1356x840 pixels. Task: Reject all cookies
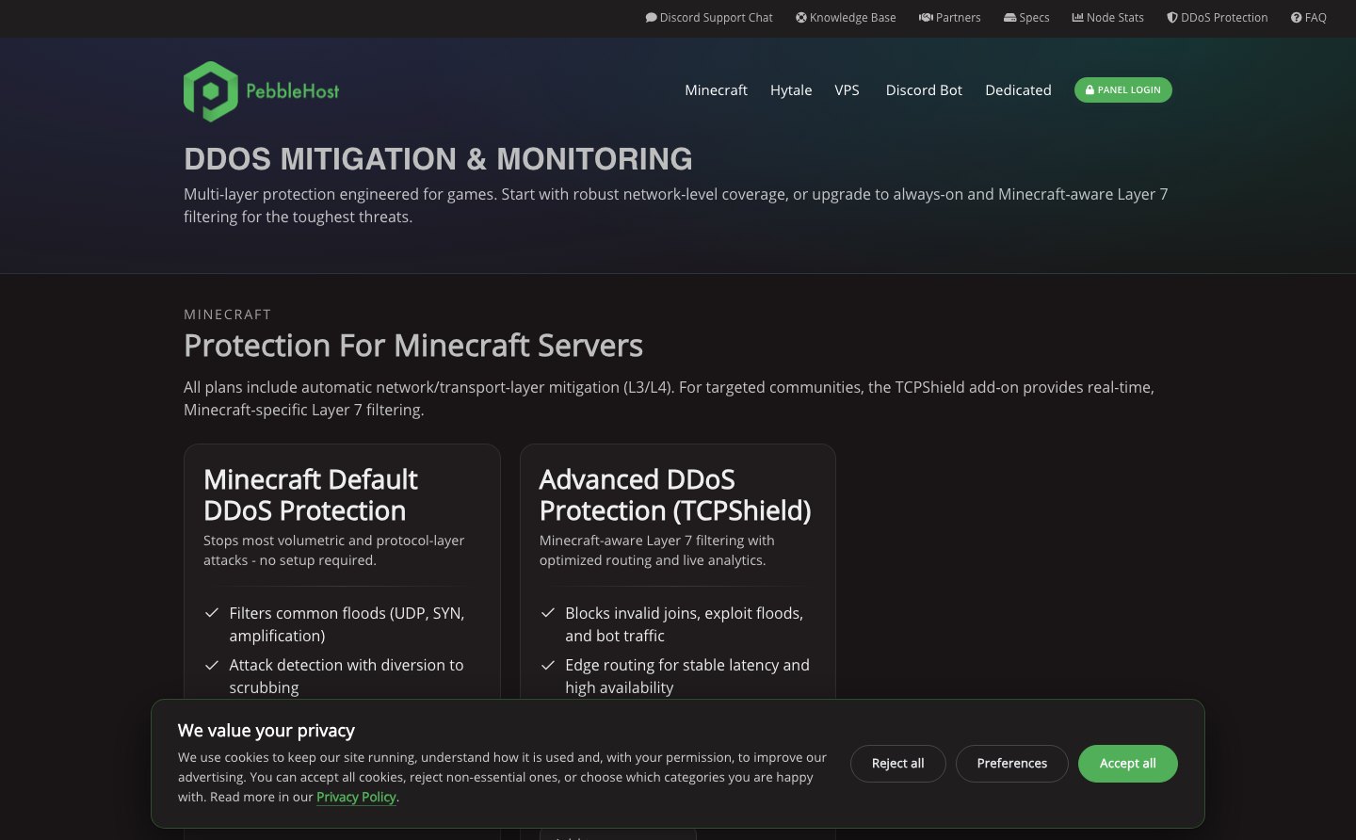coord(897,764)
